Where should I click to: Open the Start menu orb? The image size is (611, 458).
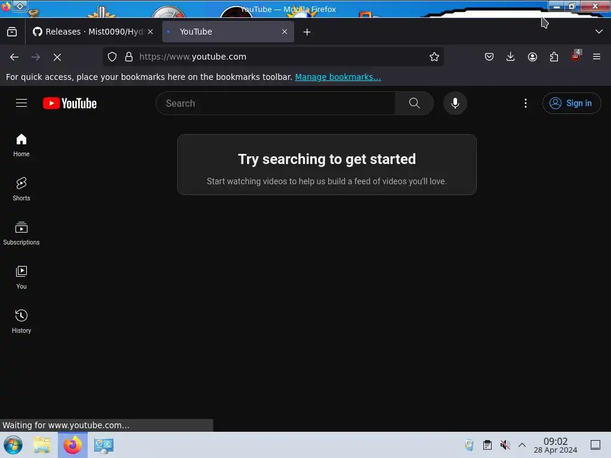click(13, 445)
